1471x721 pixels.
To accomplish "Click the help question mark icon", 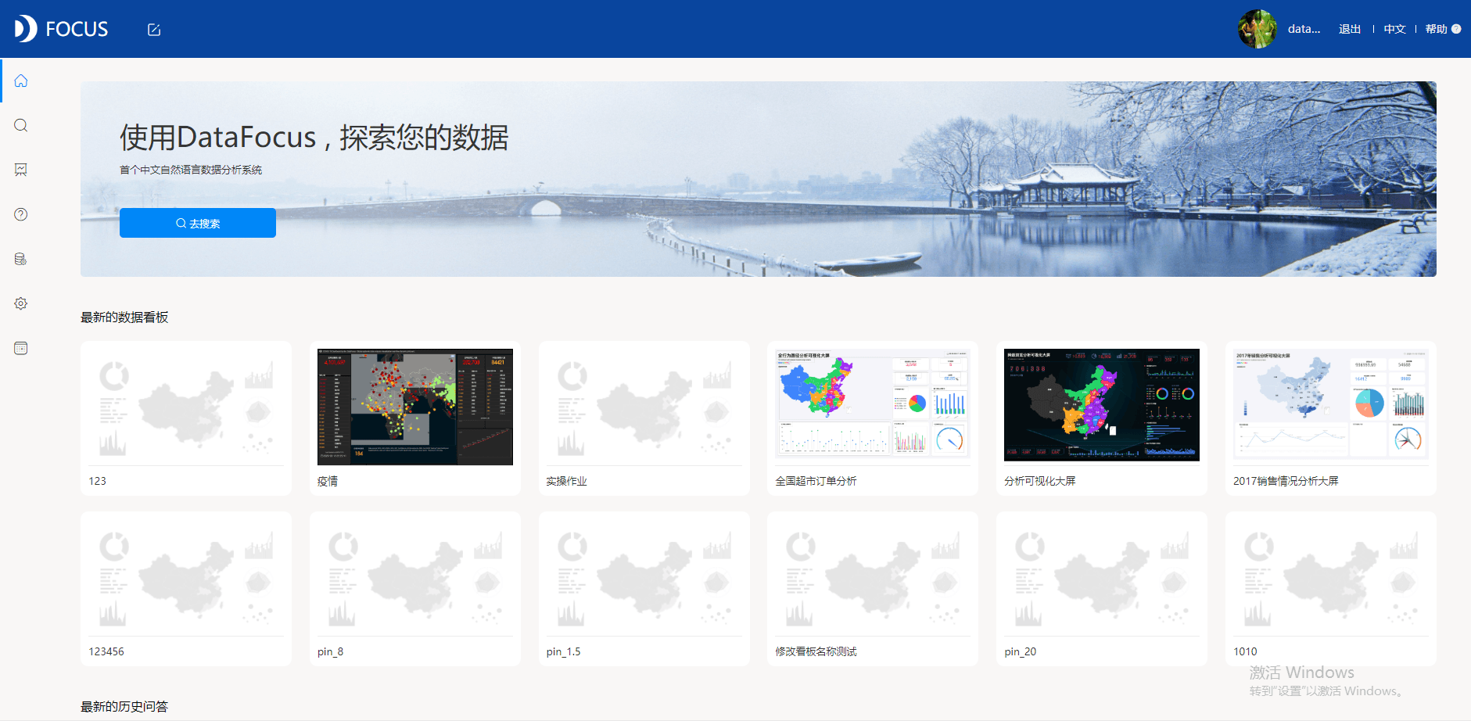I will click(1456, 29).
